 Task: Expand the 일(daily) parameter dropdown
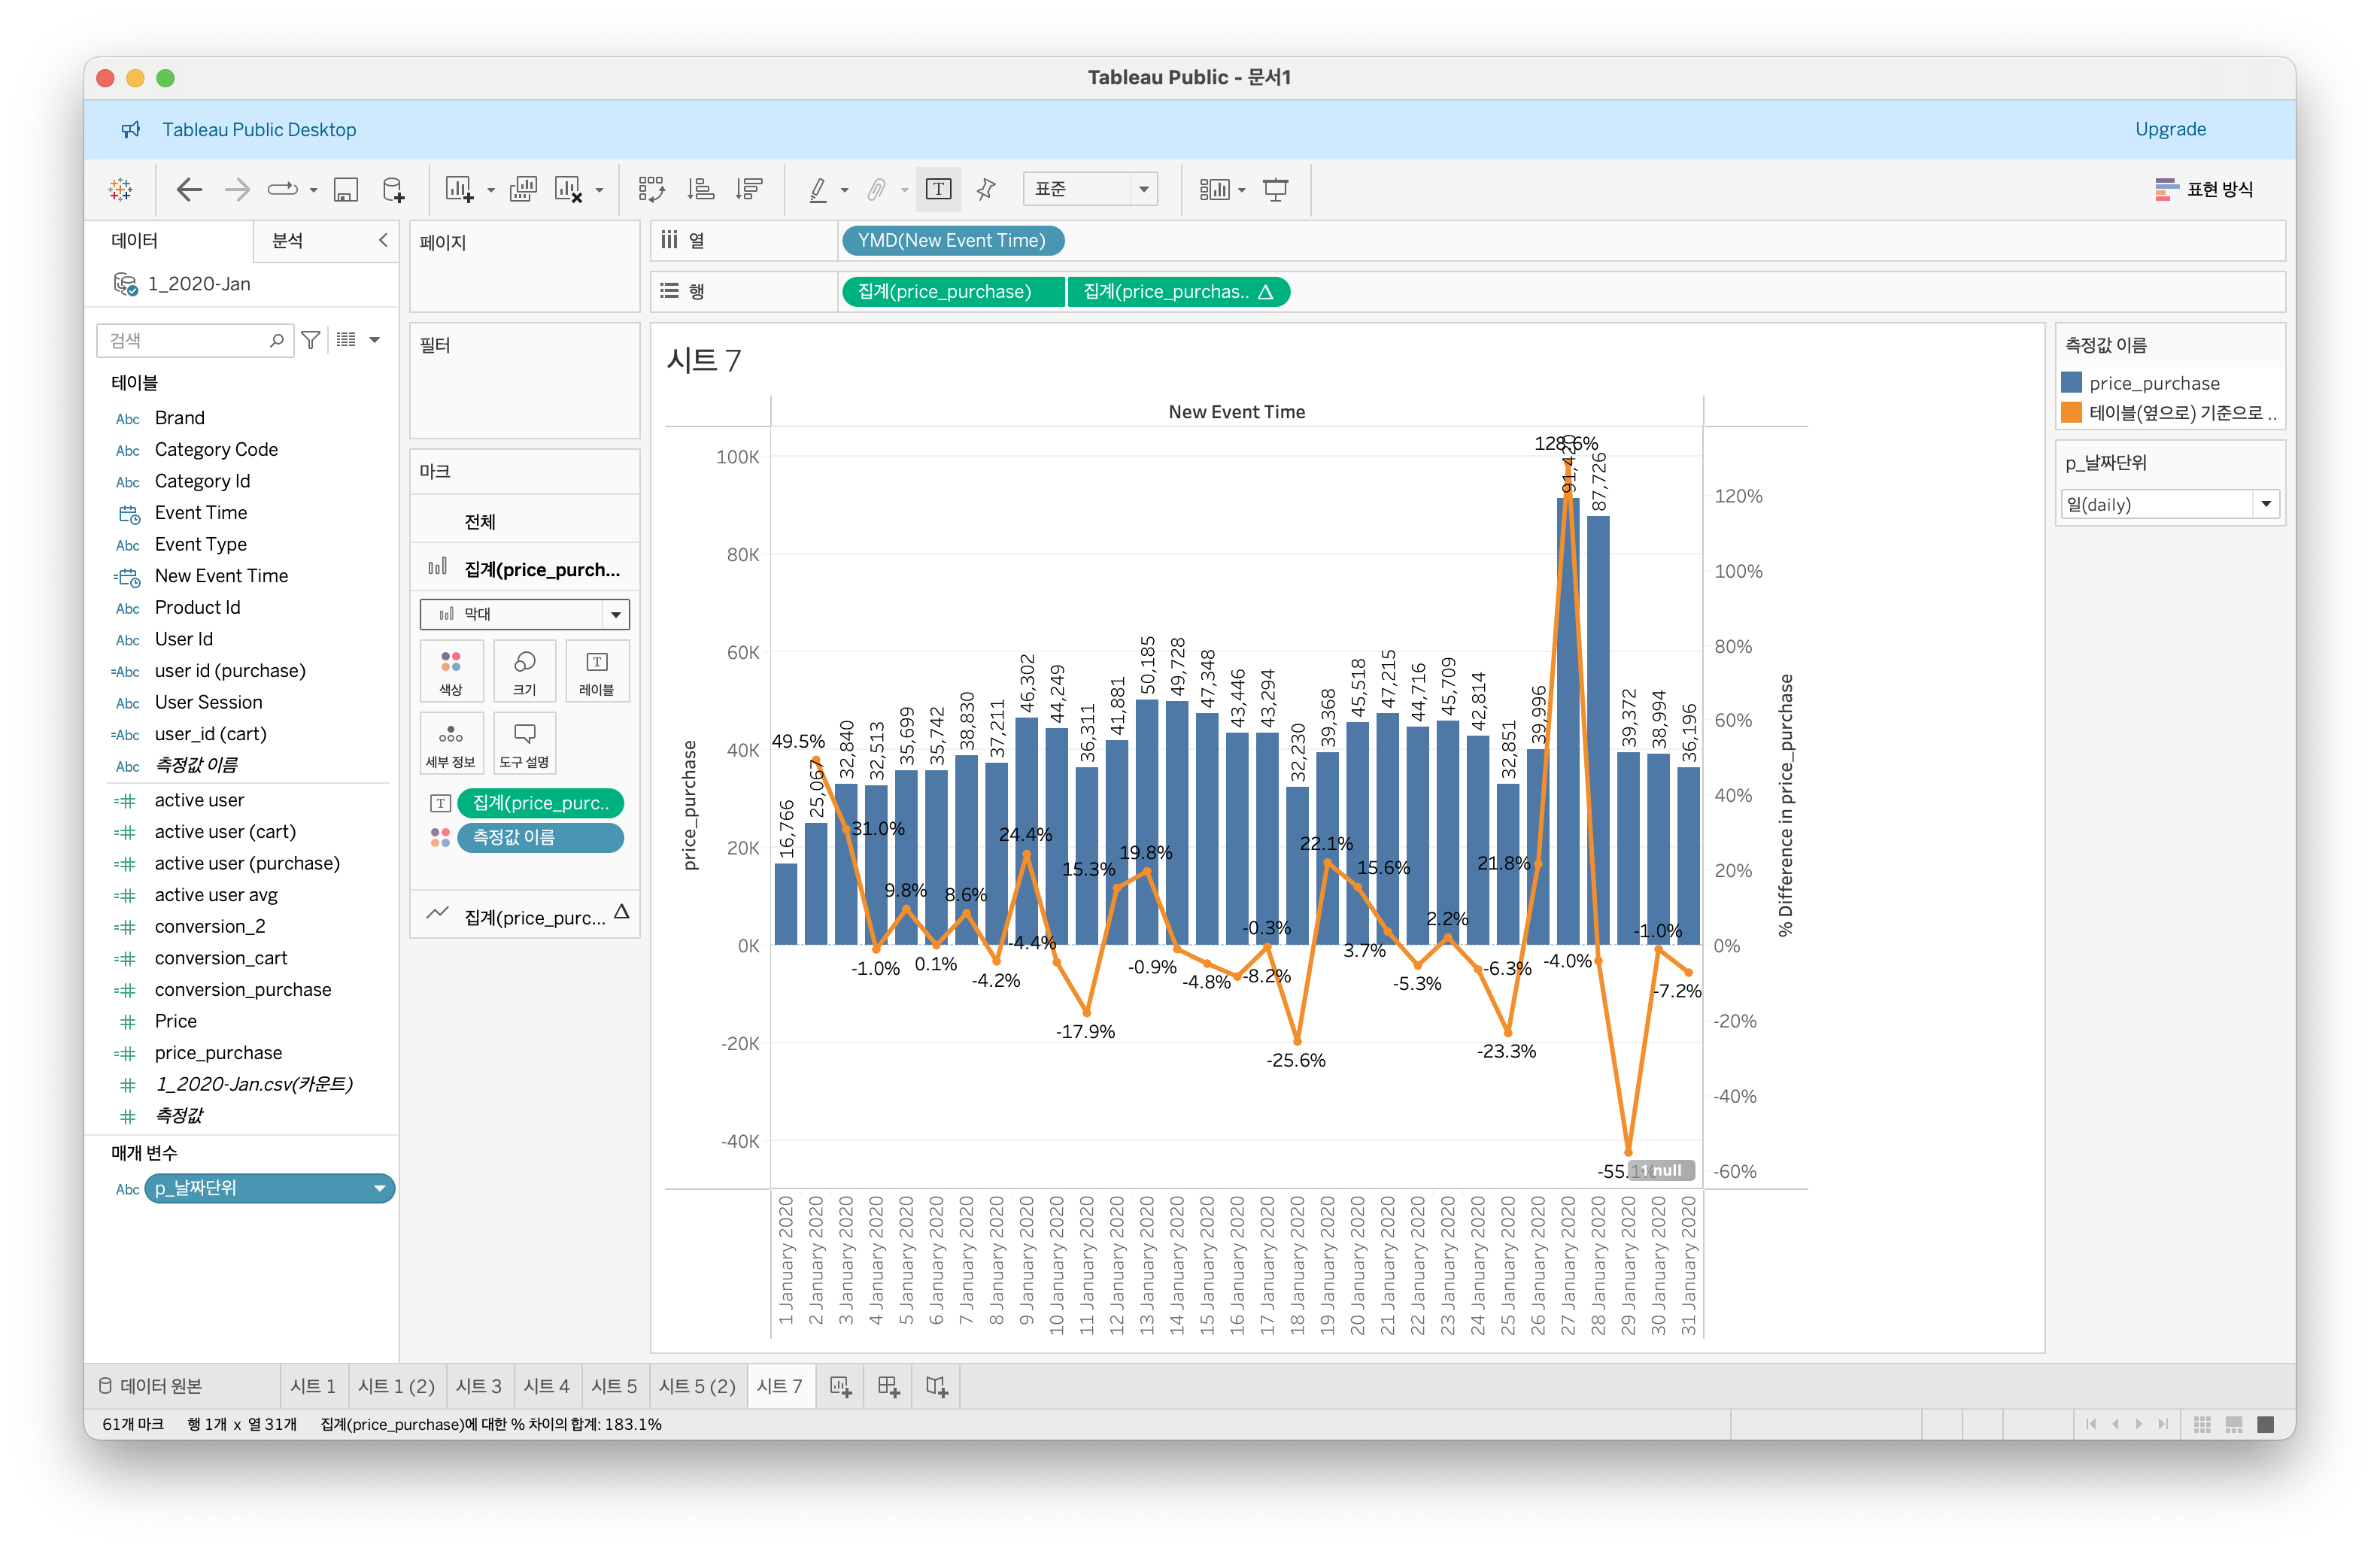(2265, 504)
